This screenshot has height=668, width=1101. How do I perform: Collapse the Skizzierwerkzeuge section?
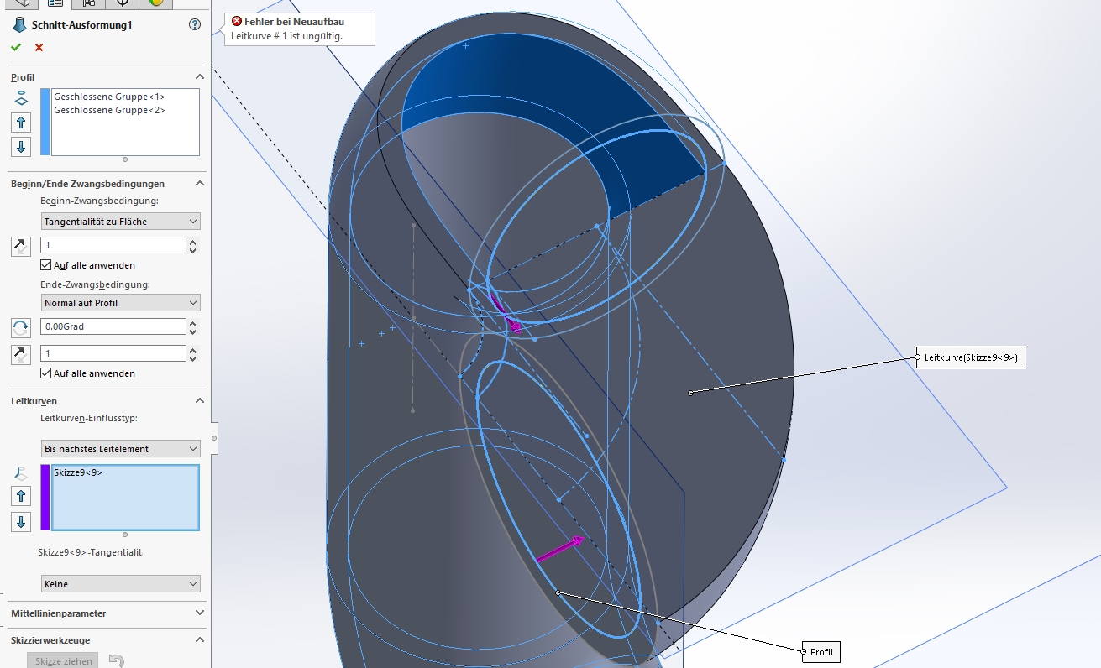[199, 640]
